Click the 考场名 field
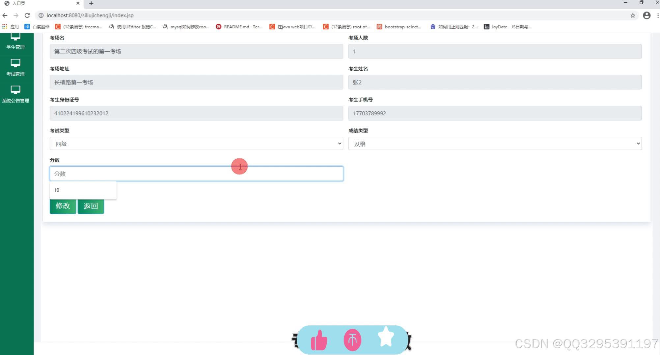The height and width of the screenshot is (355, 660). click(196, 51)
